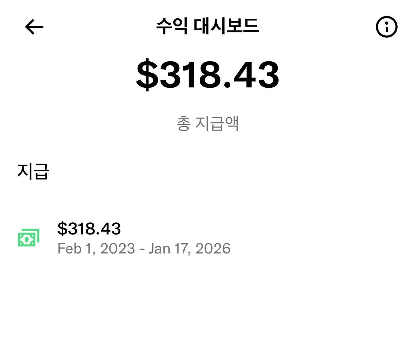
Task: Tap the large $318.43 total amount
Action: [207, 75]
